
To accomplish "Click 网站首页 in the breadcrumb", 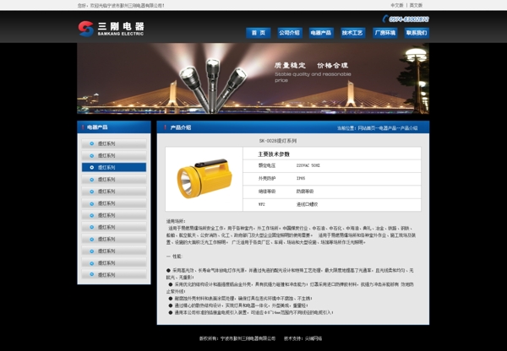I will click(x=367, y=128).
